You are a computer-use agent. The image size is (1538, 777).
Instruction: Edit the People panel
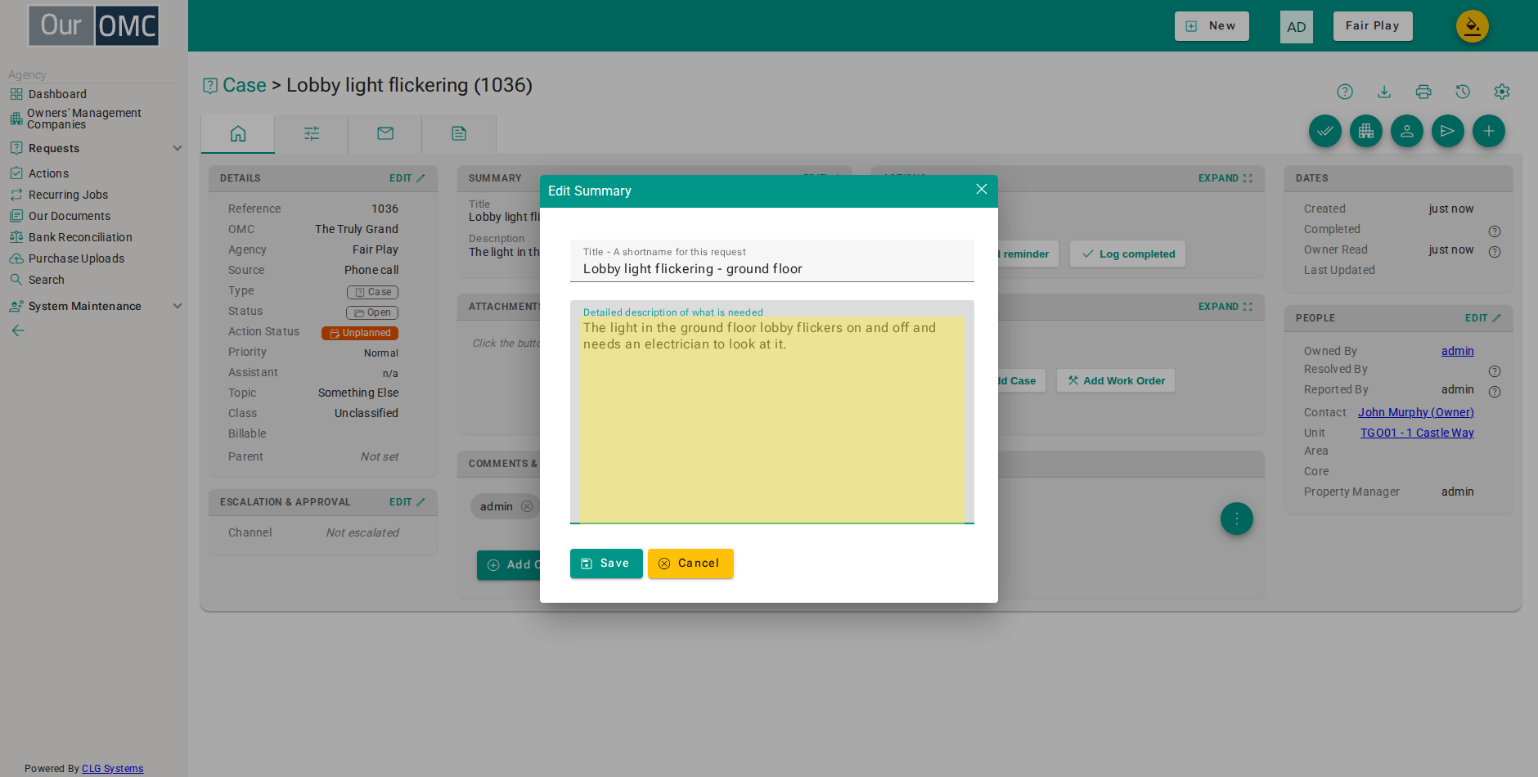pyautogui.click(x=1483, y=318)
